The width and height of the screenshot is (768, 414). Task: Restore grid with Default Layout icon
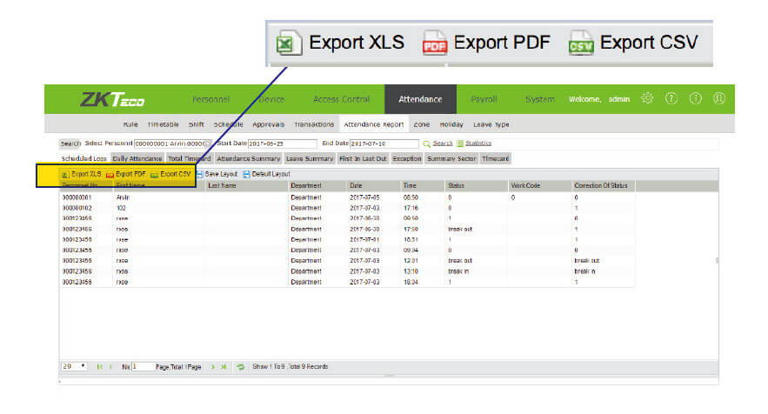click(x=246, y=174)
